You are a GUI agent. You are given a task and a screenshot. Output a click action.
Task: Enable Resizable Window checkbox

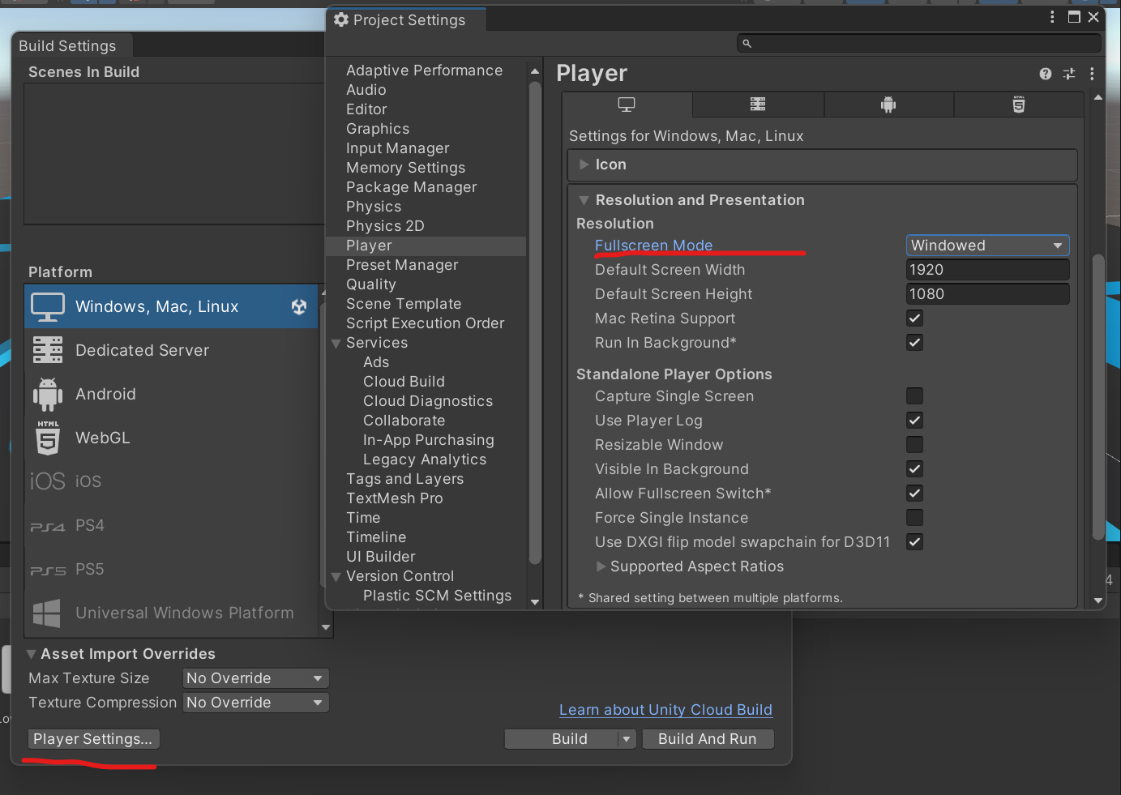point(914,445)
